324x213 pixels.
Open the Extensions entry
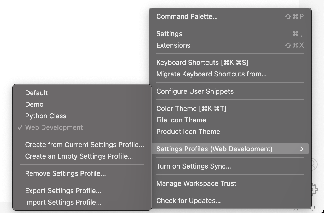coord(173,45)
